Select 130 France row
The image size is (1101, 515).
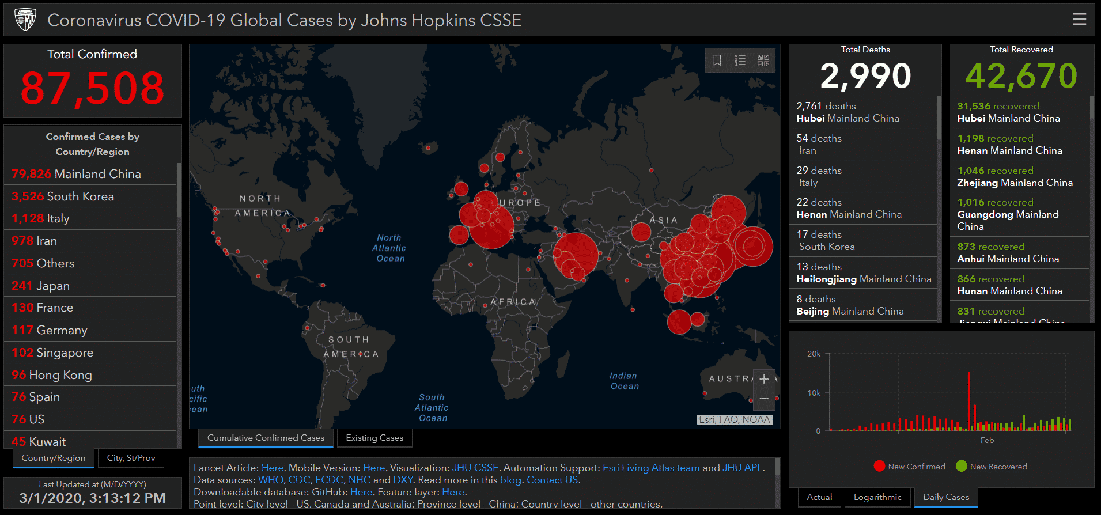(90, 308)
